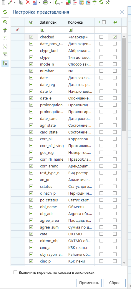
Task: Click the scrollbar down arrow in column list
Action: pyautogui.click(x=124, y=263)
